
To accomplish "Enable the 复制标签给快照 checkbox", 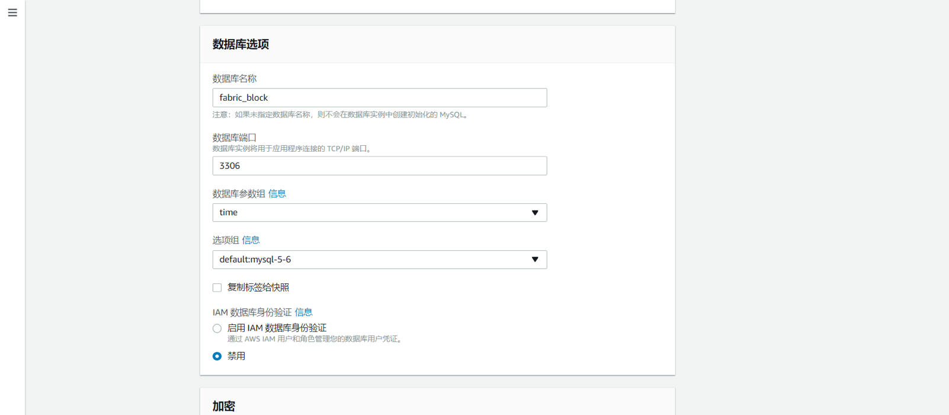I will [217, 288].
